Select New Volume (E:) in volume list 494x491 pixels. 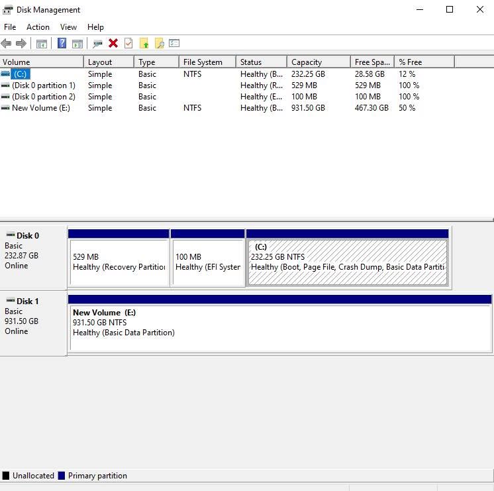coord(41,108)
